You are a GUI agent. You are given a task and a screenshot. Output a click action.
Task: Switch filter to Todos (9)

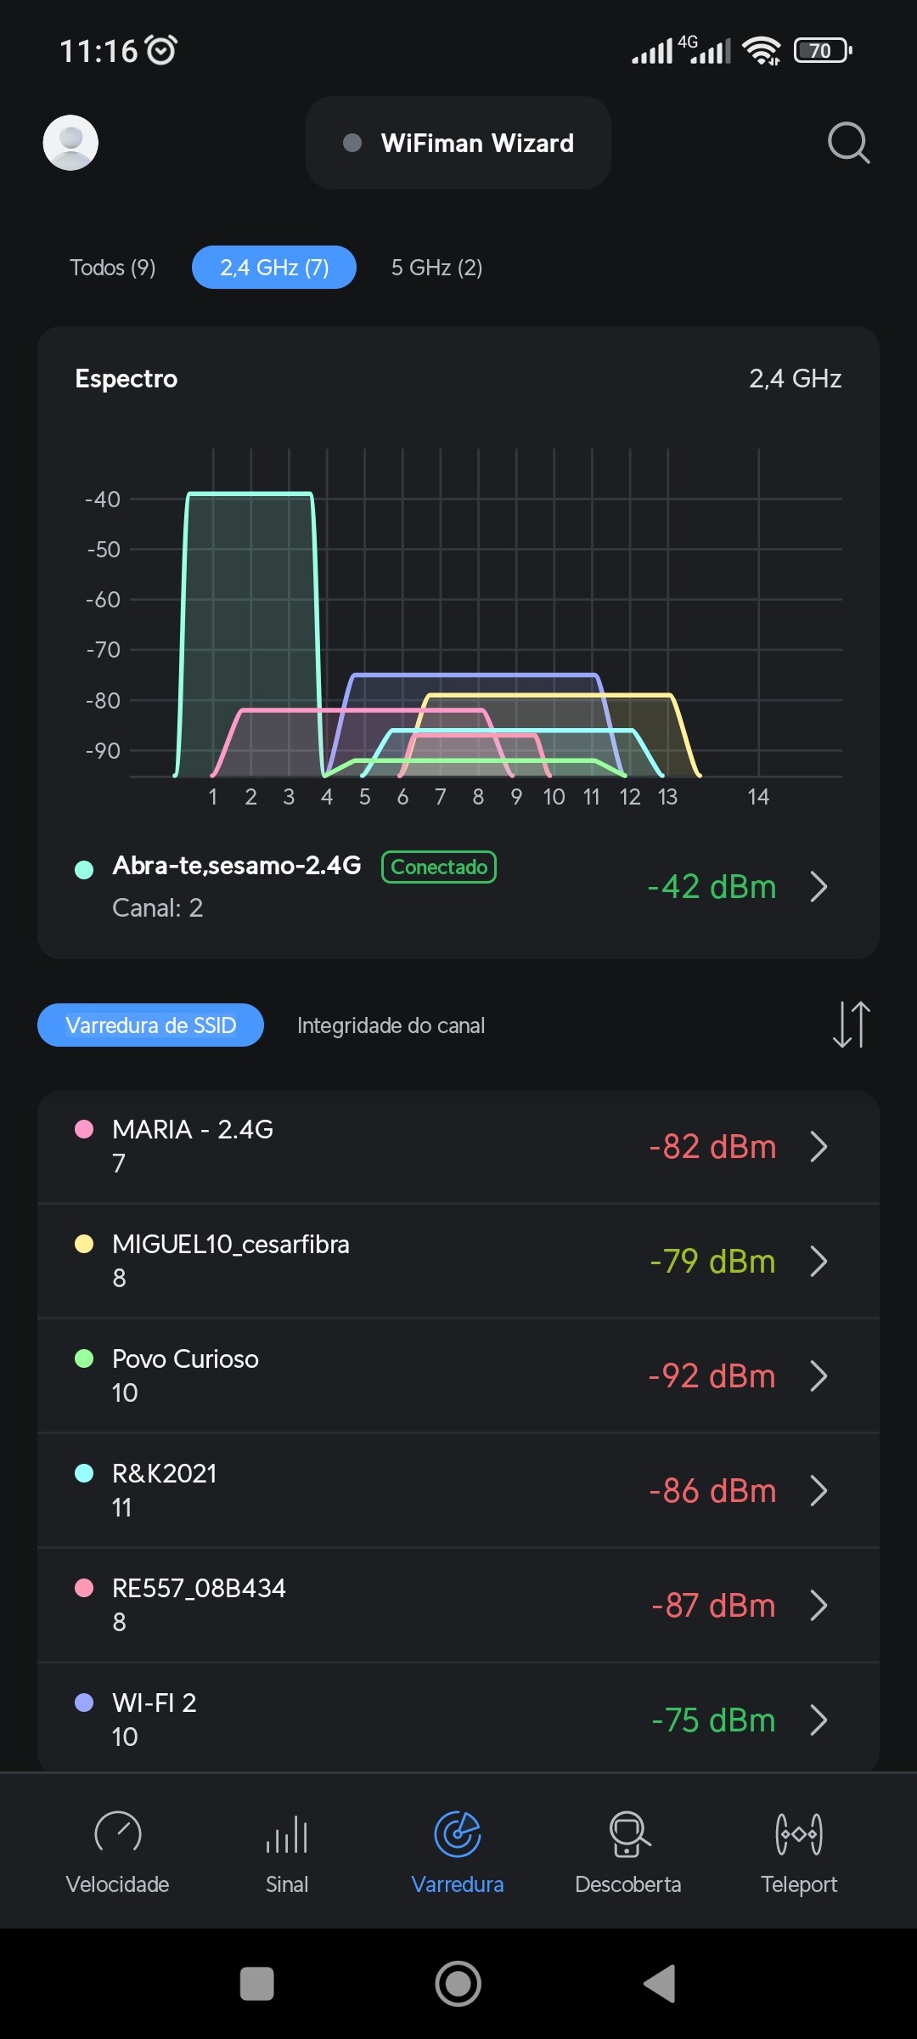113,268
